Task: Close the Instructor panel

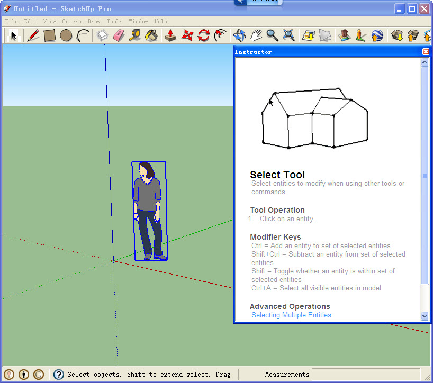Action: (x=426, y=52)
